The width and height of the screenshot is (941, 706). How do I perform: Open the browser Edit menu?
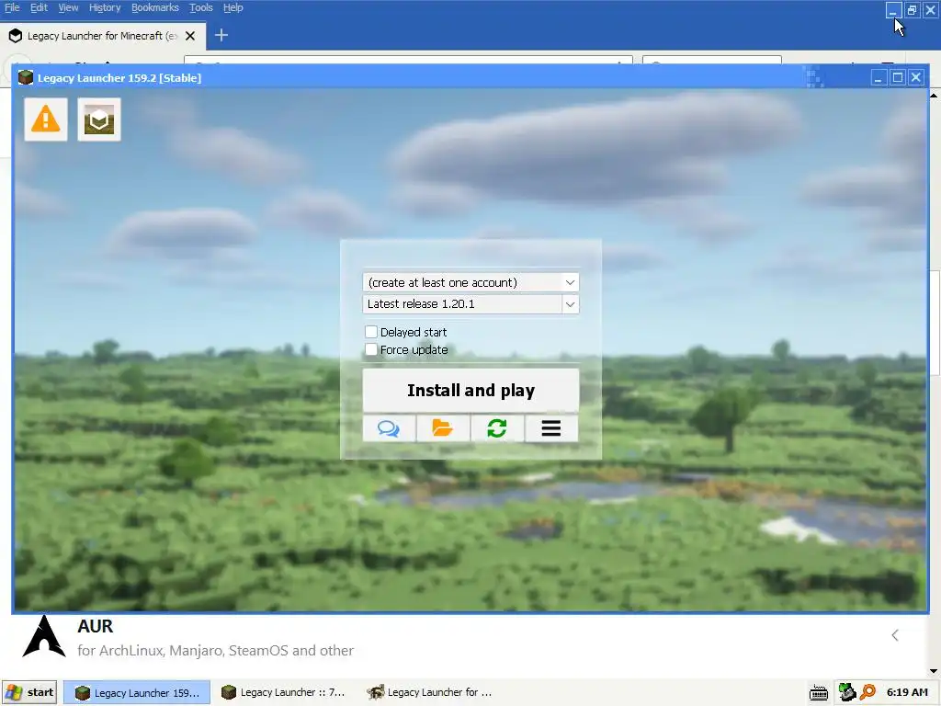click(39, 7)
